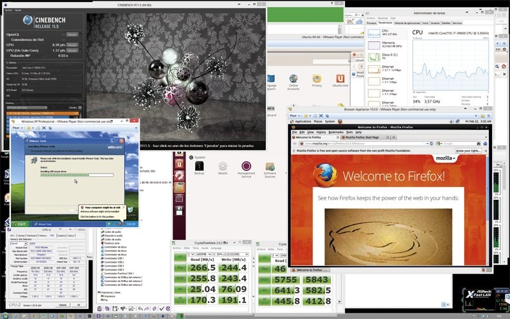Open memory slot selection dropdown in CPU-Z

[x=18, y=244]
